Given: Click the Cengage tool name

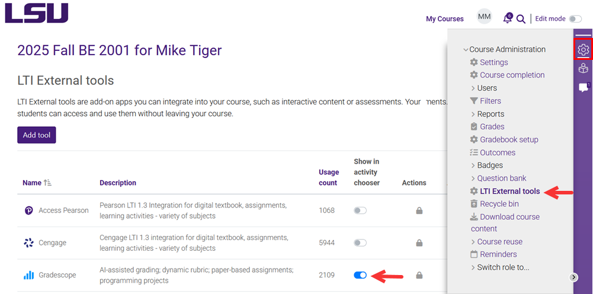Looking at the screenshot, I should (x=52, y=243).
